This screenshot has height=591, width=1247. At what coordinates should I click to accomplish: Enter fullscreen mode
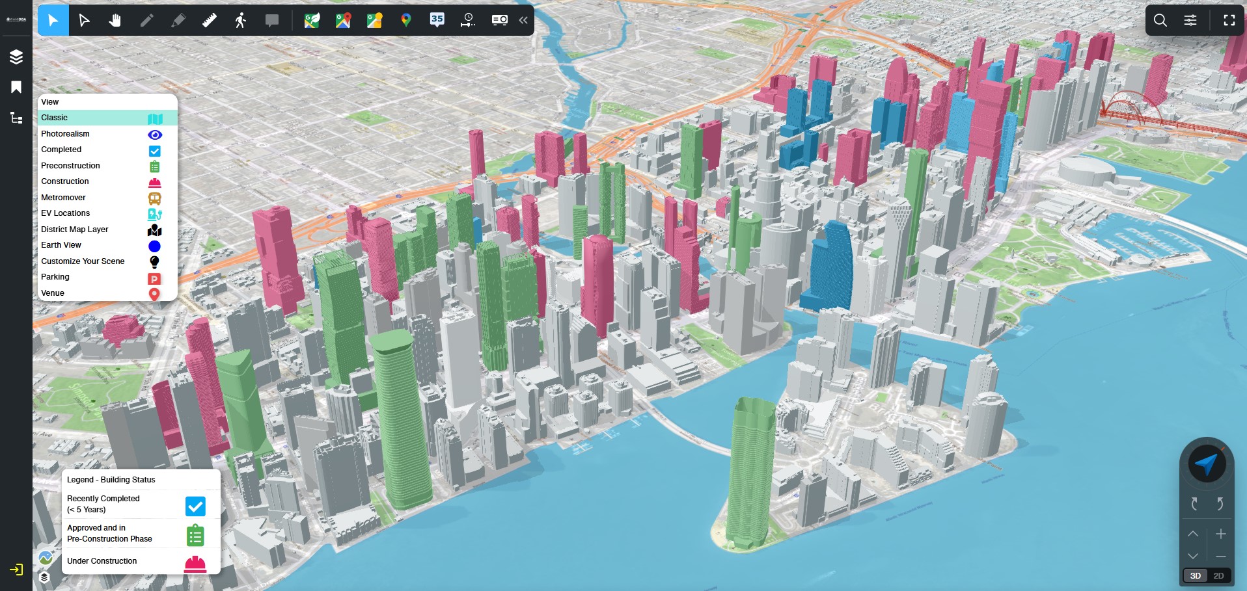pos(1229,20)
